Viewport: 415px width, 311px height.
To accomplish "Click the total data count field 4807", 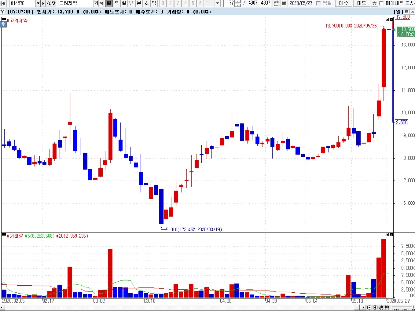I will pyautogui.click(x=266, y=3).
